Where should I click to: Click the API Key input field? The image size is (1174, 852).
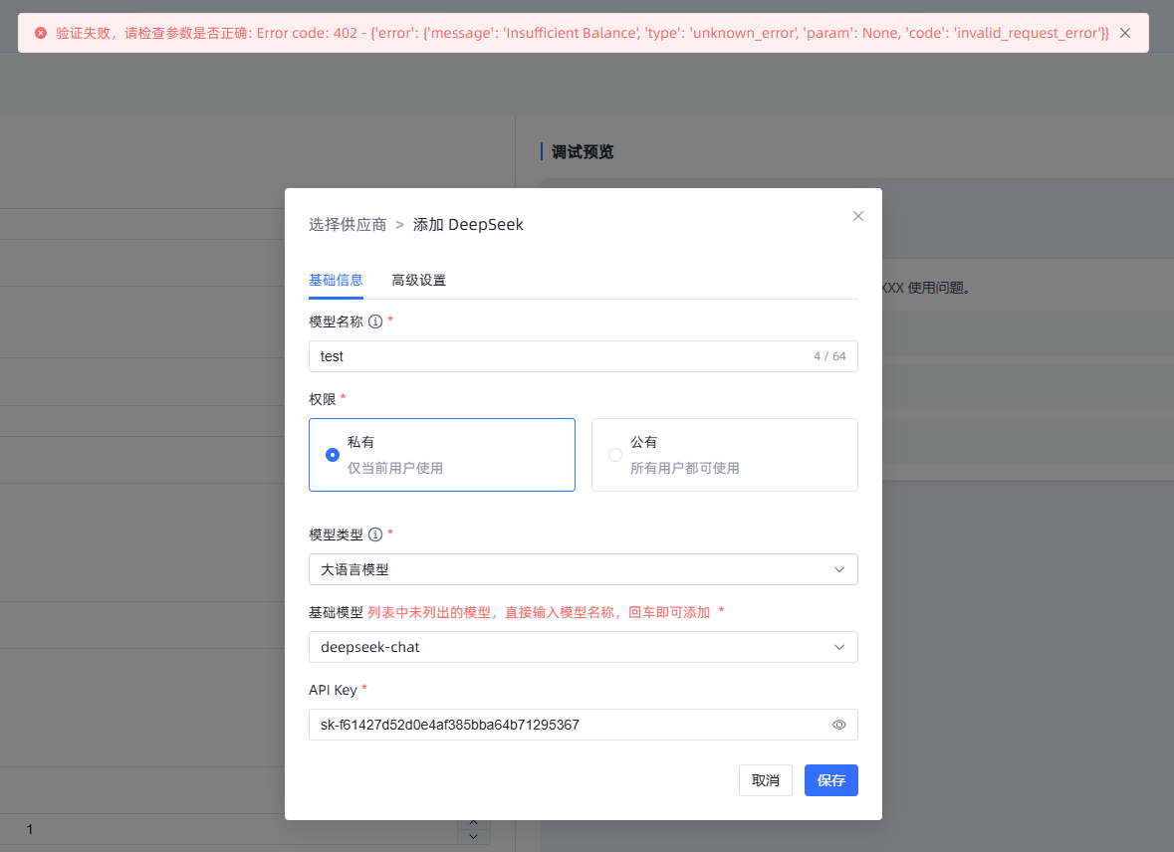[584, 725]
